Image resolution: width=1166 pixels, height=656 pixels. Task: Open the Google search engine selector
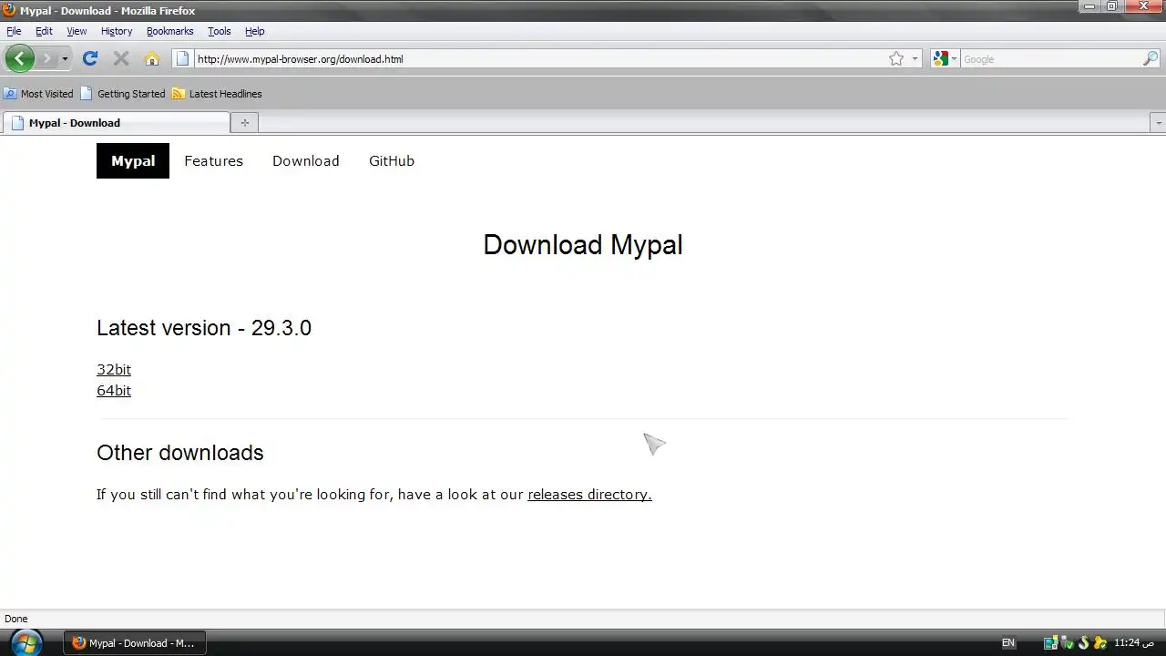(945, 58)
